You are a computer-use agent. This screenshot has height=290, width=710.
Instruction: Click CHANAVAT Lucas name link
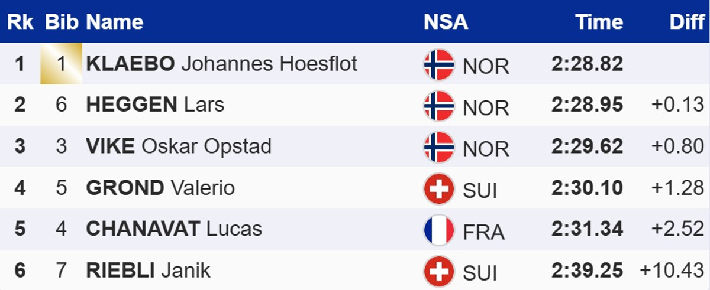tap(174, 229)
